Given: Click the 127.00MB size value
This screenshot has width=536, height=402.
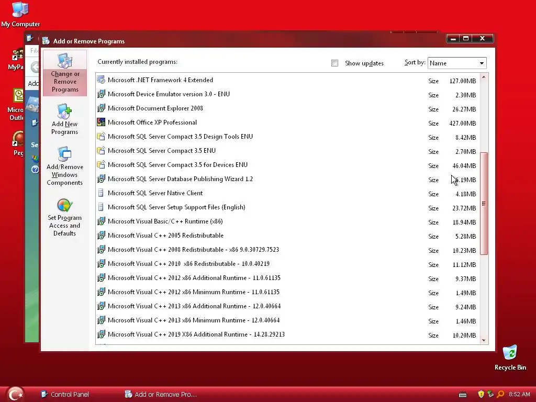Looking at the screenshot, I should 463,81.
